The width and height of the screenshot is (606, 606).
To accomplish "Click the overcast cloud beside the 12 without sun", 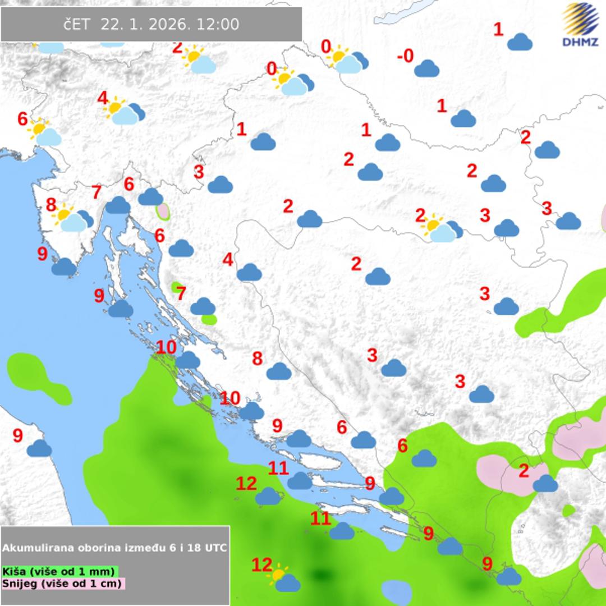I will pyautogui.click(x=268, y=496).
